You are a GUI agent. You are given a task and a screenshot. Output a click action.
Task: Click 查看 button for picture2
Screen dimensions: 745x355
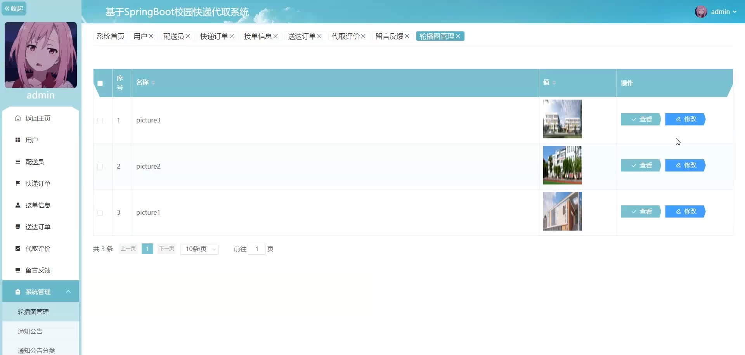[641, 165]
